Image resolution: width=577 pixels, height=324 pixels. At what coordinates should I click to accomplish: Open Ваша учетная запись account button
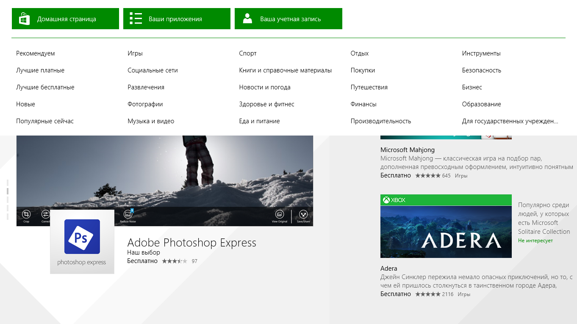[x=288, y=19]
